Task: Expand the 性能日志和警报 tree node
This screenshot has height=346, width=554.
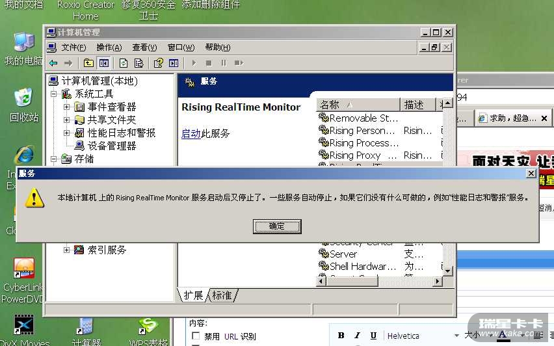Action: click(x=66, y=133)
